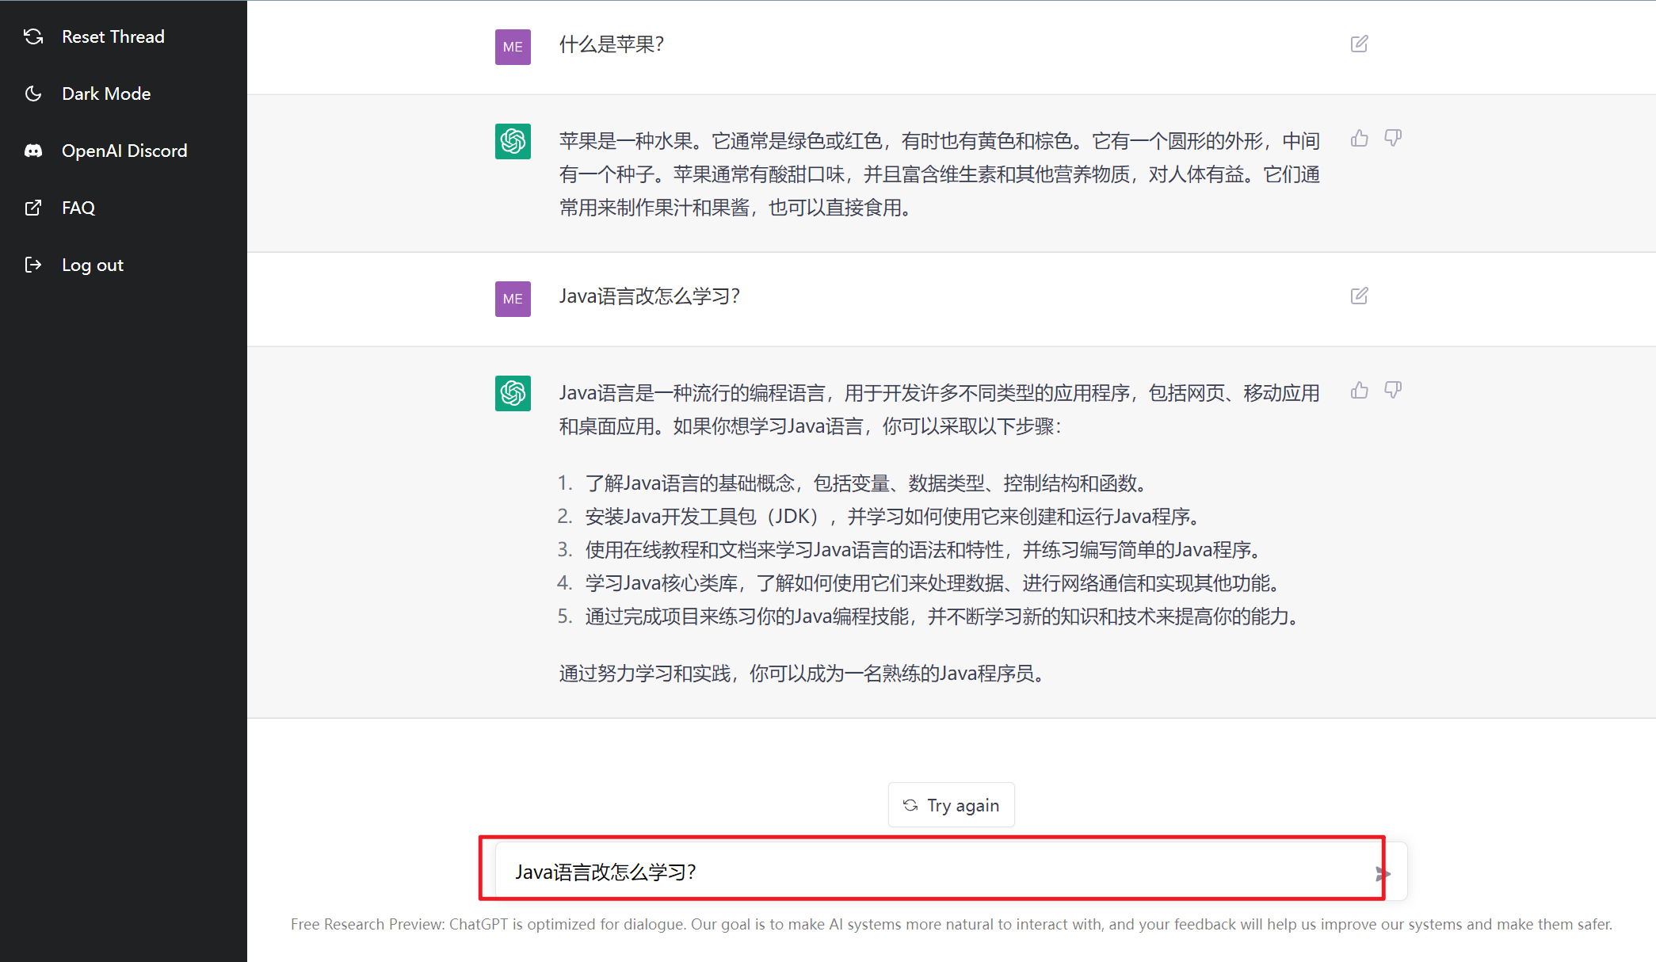Click the ChatGPT logo next to the apple answer
1656x962 pixels.
click(x=513, y=141)
